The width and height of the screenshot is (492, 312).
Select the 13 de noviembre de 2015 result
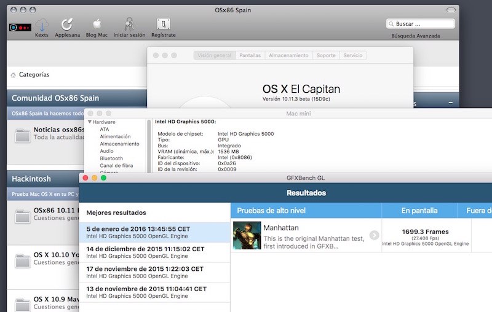155,292
